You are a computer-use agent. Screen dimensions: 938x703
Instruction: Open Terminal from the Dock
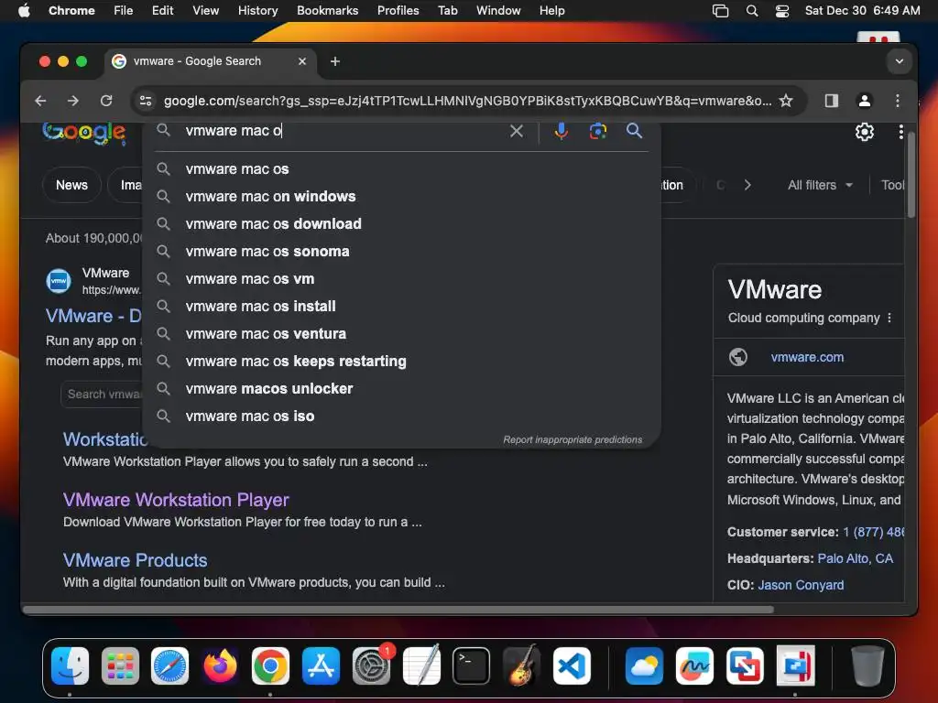[472, 665]
